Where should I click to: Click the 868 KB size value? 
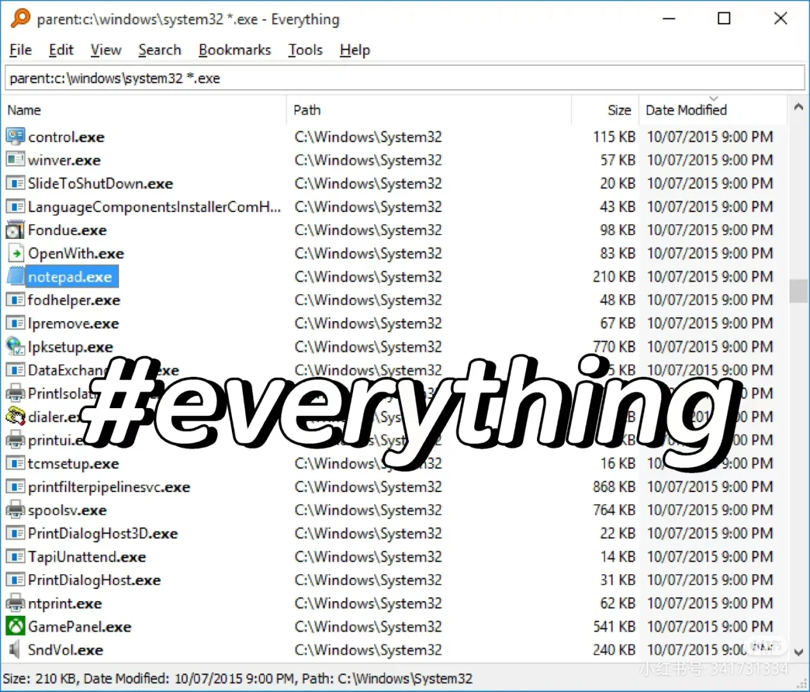[x=614, y=487]
